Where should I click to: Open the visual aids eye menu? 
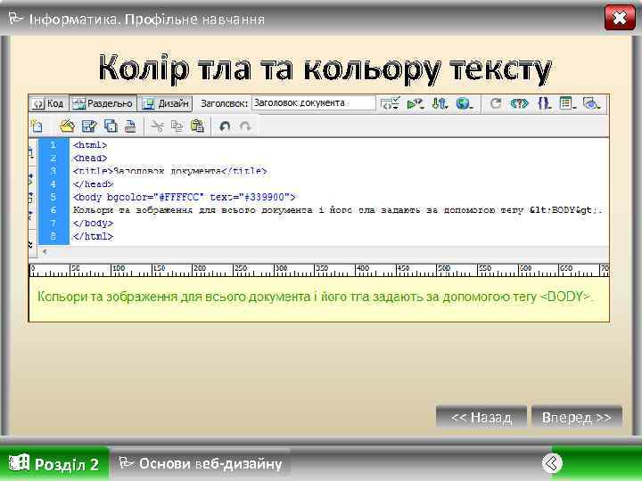tap(592, 103)
